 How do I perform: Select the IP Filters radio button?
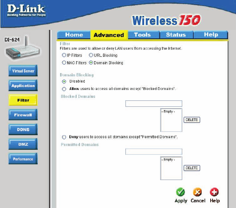[x=64, y=55]
